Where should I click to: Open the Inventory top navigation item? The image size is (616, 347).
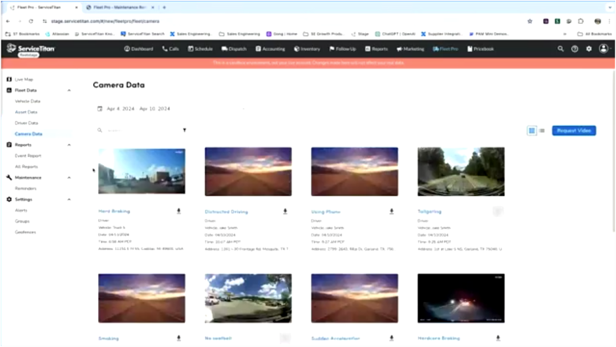(x=307, y=48)
